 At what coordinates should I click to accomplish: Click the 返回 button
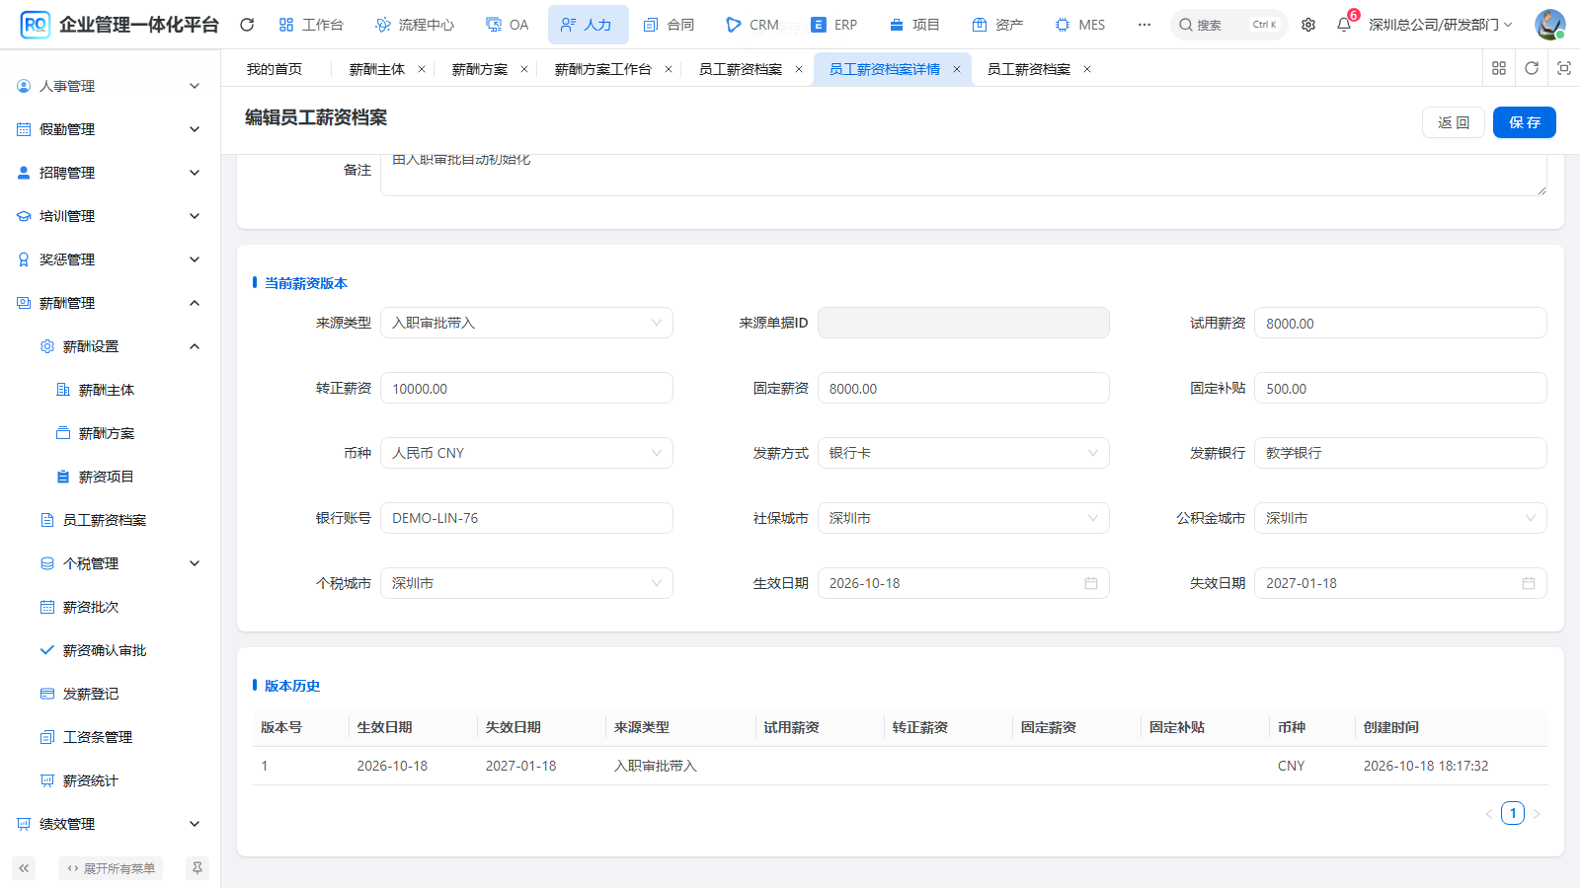coord(1454,122)
